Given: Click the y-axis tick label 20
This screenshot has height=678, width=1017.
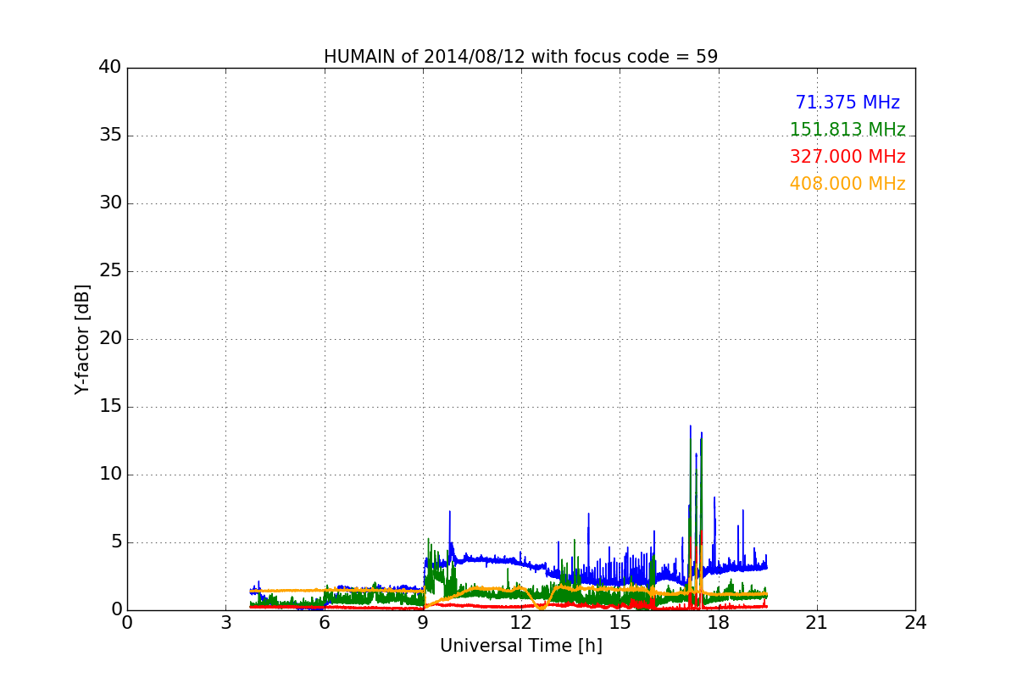Looking at the screenshot, I should tap(109, 339).
